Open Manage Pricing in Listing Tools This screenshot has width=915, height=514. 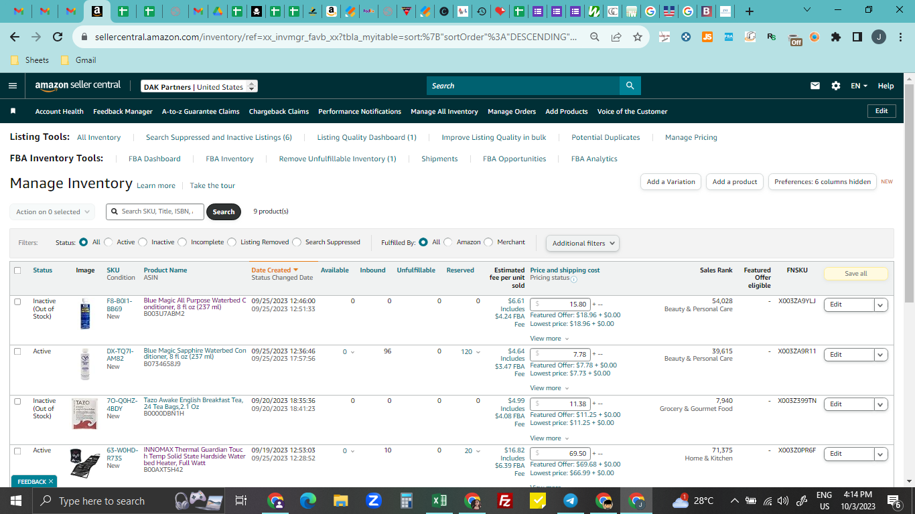[x=691, y=137]
